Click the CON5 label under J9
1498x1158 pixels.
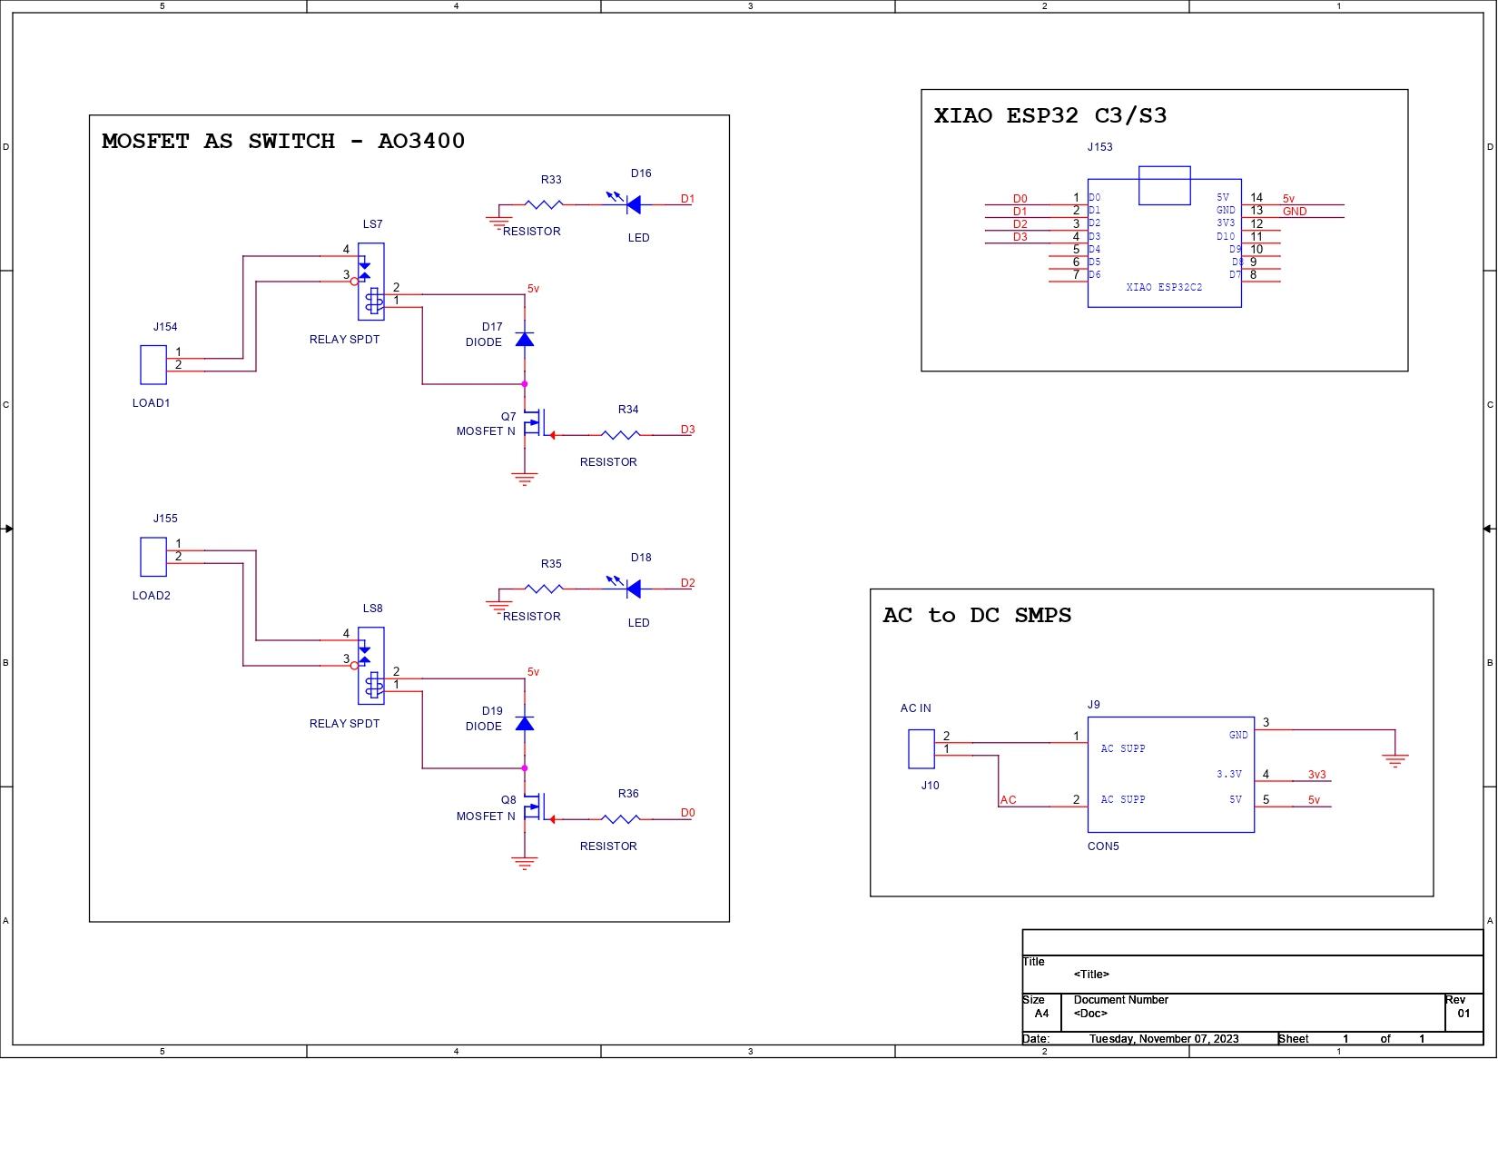click(1103, 846)
